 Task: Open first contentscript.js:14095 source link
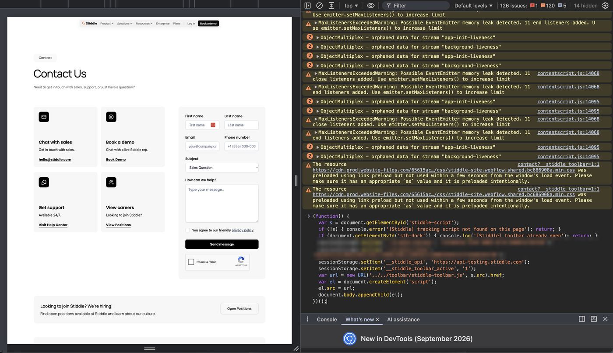point(568,101)
